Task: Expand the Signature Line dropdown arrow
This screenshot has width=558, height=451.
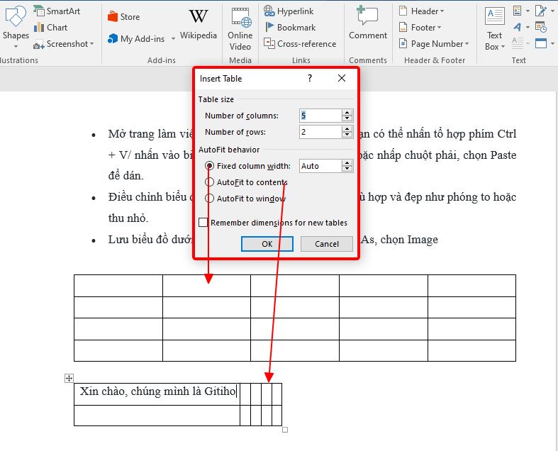Action: tap(552, 11)
